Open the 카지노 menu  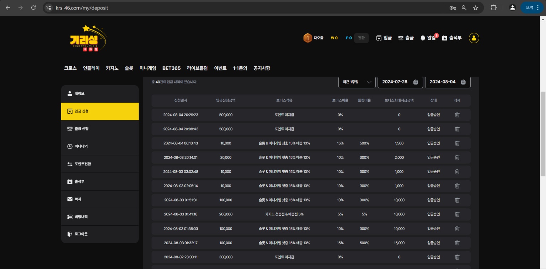112,68
